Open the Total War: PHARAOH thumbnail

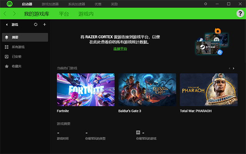pyautogui.click(x=209, y=90)
